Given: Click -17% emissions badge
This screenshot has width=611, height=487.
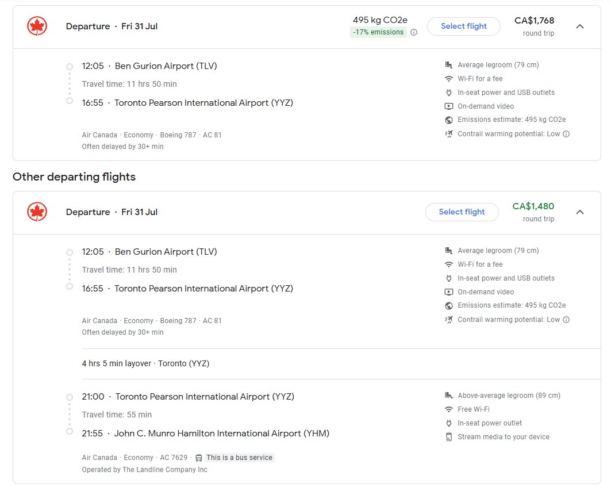Looking at the screenshot, I should coord(378,32).
